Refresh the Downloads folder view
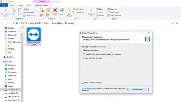This screenshot has height=102, width=181. point(177,23)
